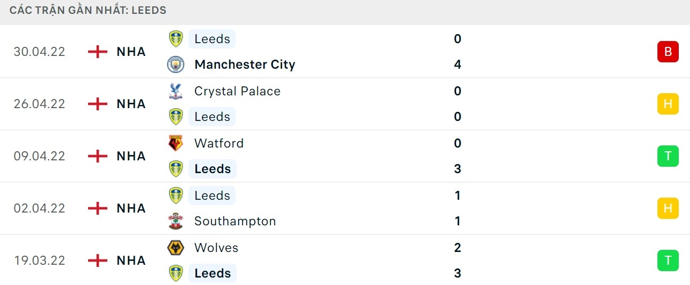Screen dimensions: 690x285
Task: Select the Watford team name
Action: 219,143
